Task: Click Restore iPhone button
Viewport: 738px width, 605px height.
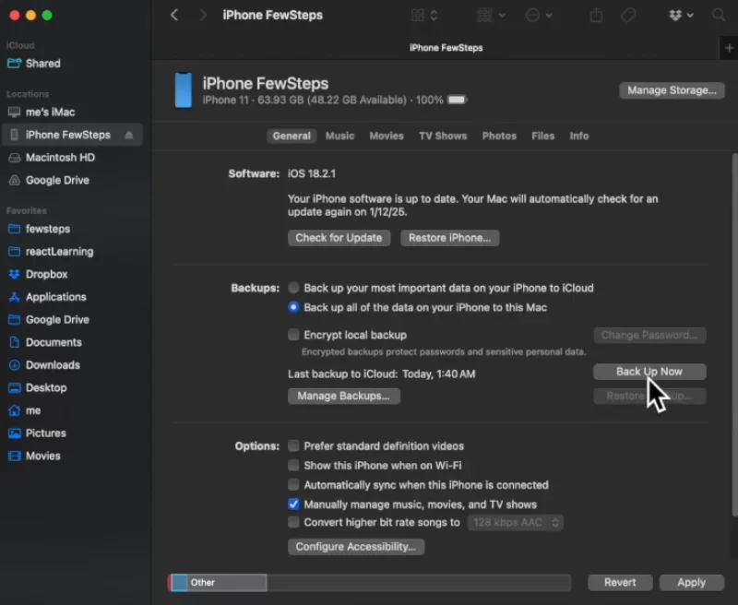Action: pyautogui.click(x=450, y=238)
